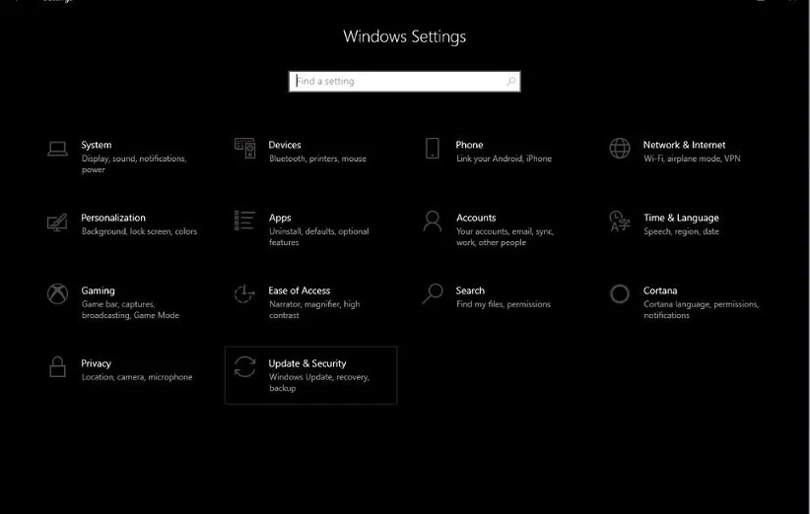810x514 pixels.
Task: Click the Phone handset icon
Action: coord(433,148)
